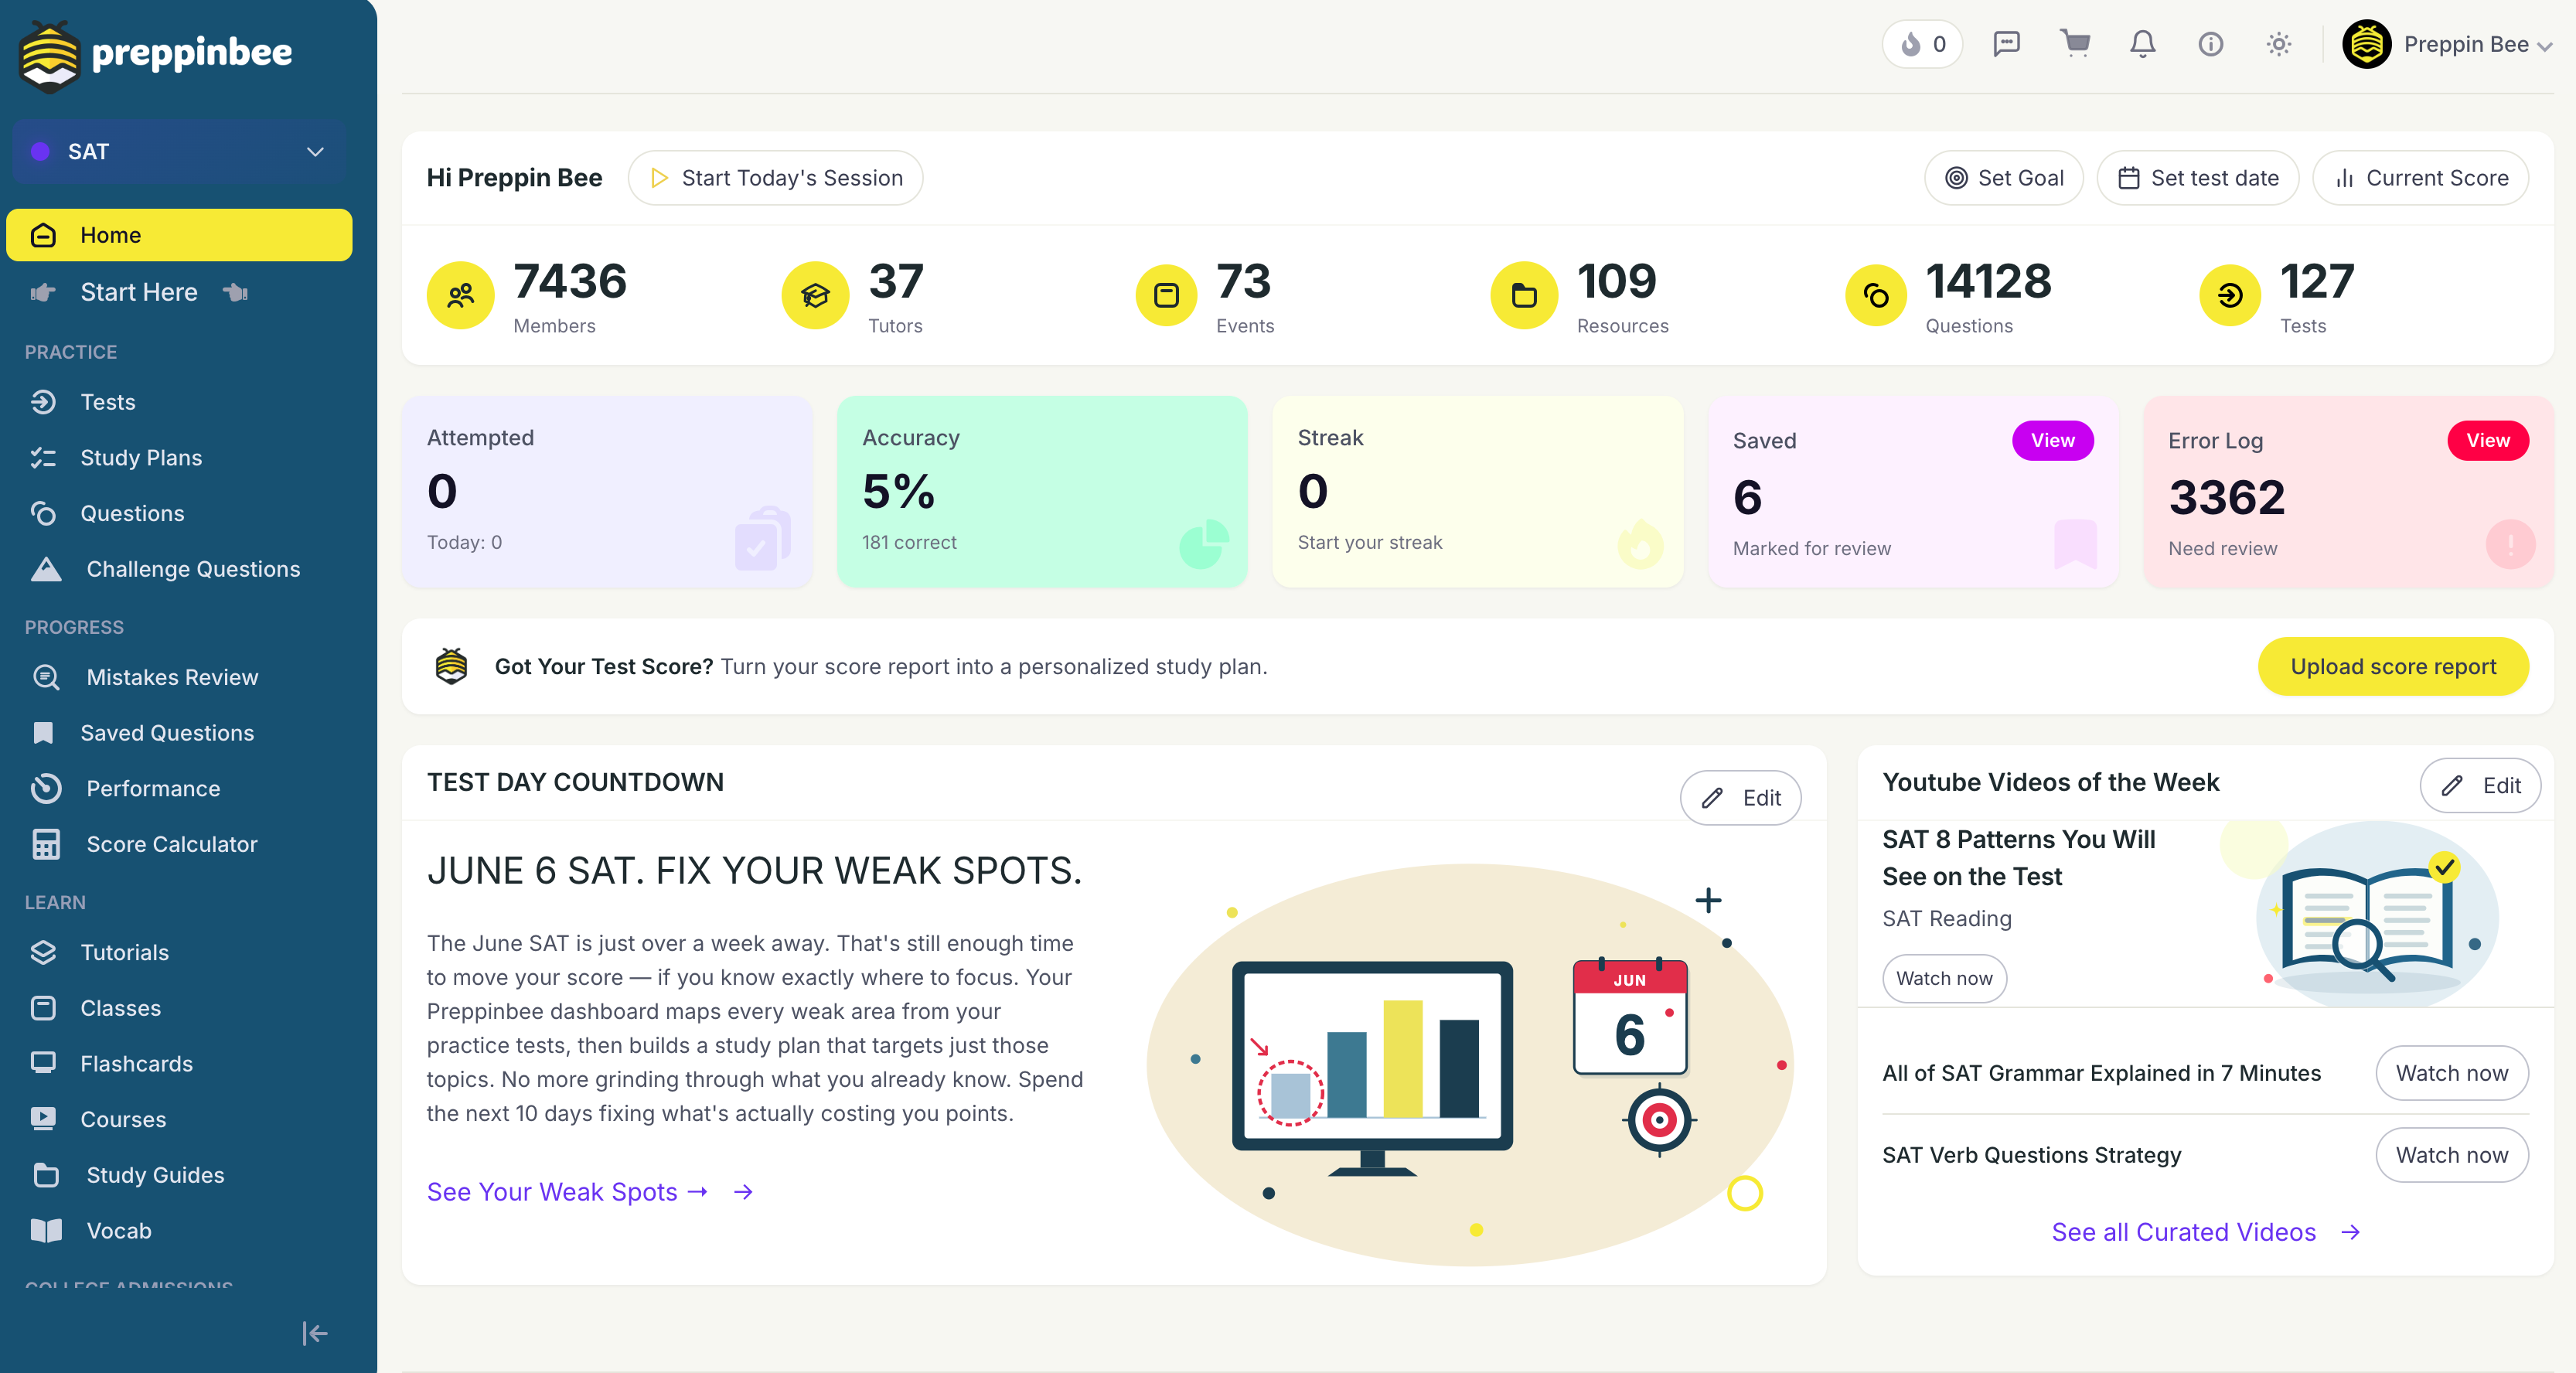
Task: Follow See all Curated Videos link
Action: 2205,1233
